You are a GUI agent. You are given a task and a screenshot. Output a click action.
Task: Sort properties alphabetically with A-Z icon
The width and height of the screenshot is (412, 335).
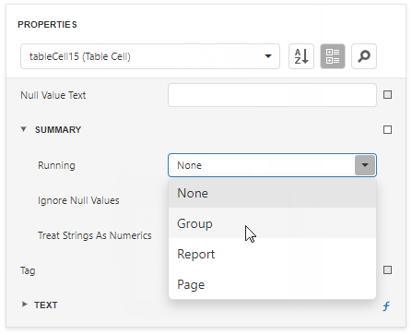(301, 56)
